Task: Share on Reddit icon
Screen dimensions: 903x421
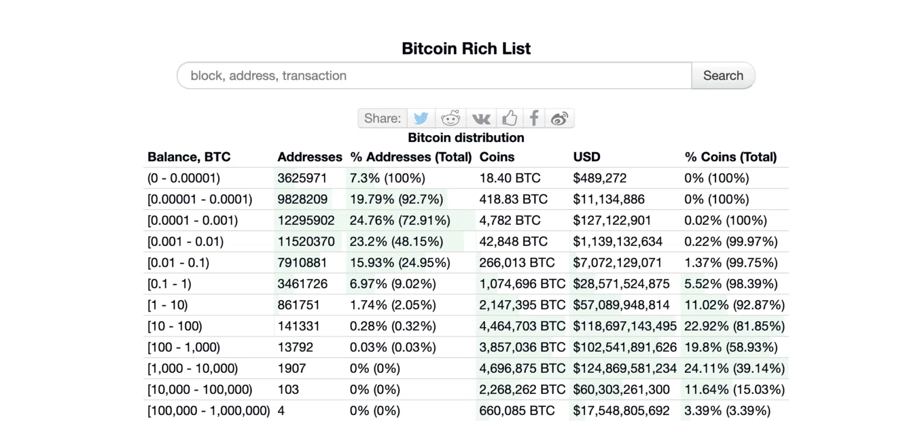Action: pyautogui.click(x=451, y=118)
